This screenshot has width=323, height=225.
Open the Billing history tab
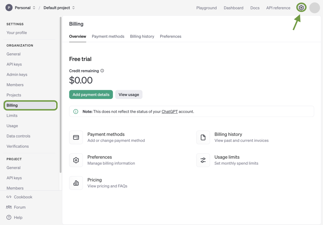[x=142, y=36]
